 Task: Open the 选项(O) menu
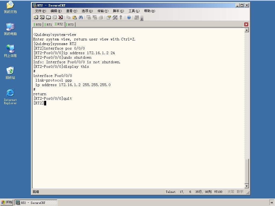[x=87, y=11]
